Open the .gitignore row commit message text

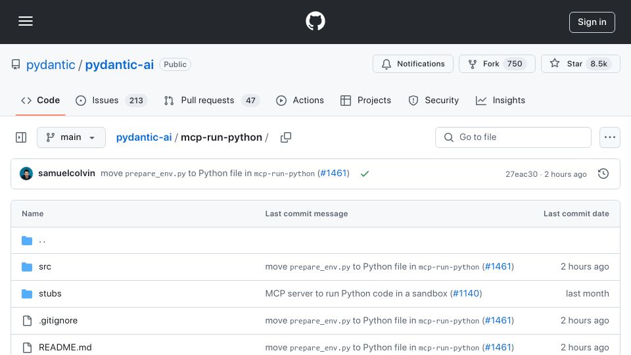coord(373,321)
